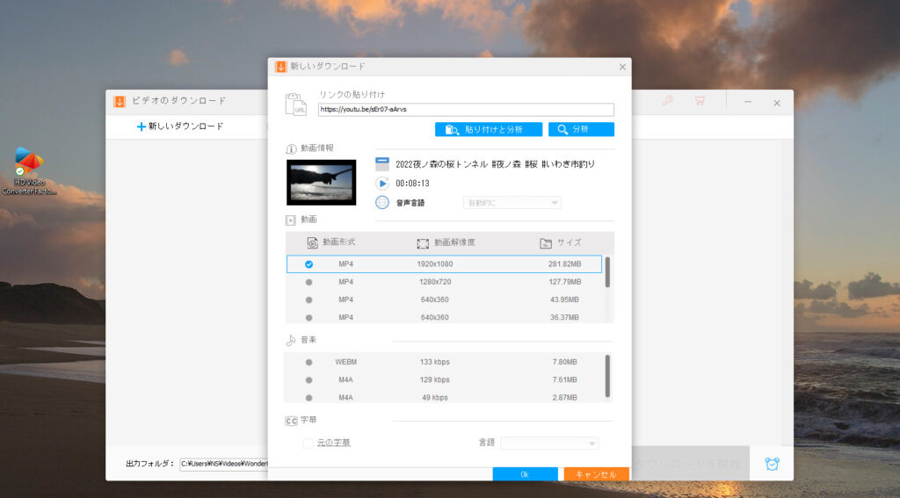Image resolution: width=900 pixels, height=498 pixels.
Task: Click the alarm clock icon at bottom right
Action: point(772,464)
